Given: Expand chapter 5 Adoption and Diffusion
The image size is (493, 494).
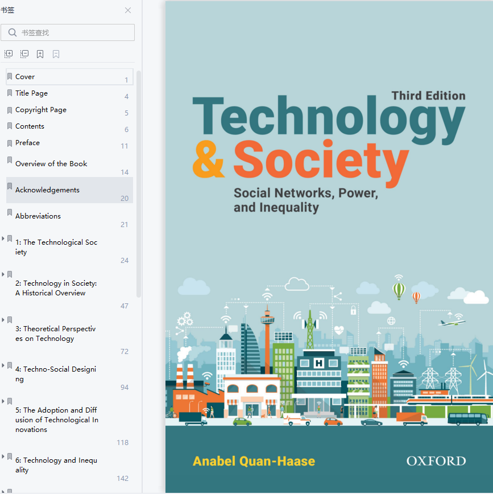Looking at the screenshot, I should 3,401.
